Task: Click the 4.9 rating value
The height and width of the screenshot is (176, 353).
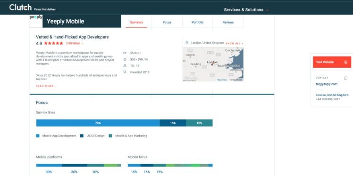Action: coord(39,43)
